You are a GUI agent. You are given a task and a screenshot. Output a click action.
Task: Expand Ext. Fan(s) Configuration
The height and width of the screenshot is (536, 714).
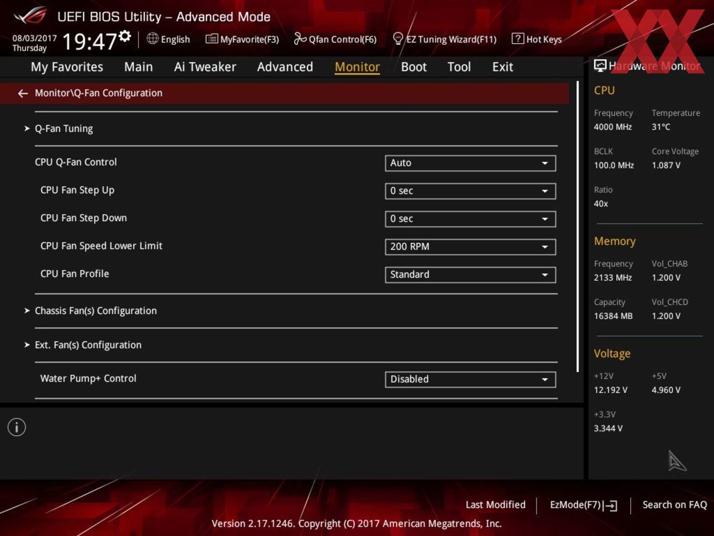point(88,345)
